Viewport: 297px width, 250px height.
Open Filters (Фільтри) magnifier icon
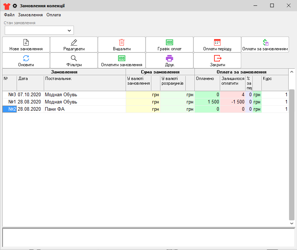74,58
